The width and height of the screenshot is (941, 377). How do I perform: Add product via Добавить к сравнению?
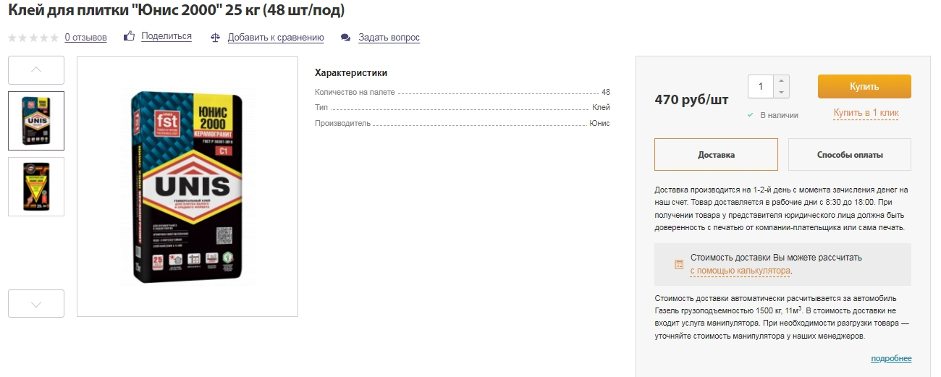[x=276, y=37]
